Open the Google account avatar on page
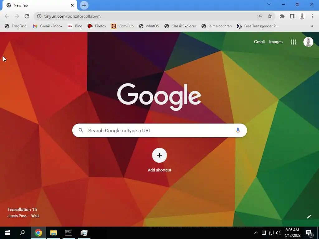Screen dimensions: 319x239 [x=308, y=42]
